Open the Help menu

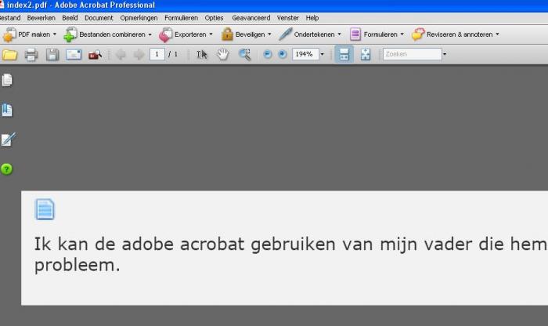tap(312, 18)
